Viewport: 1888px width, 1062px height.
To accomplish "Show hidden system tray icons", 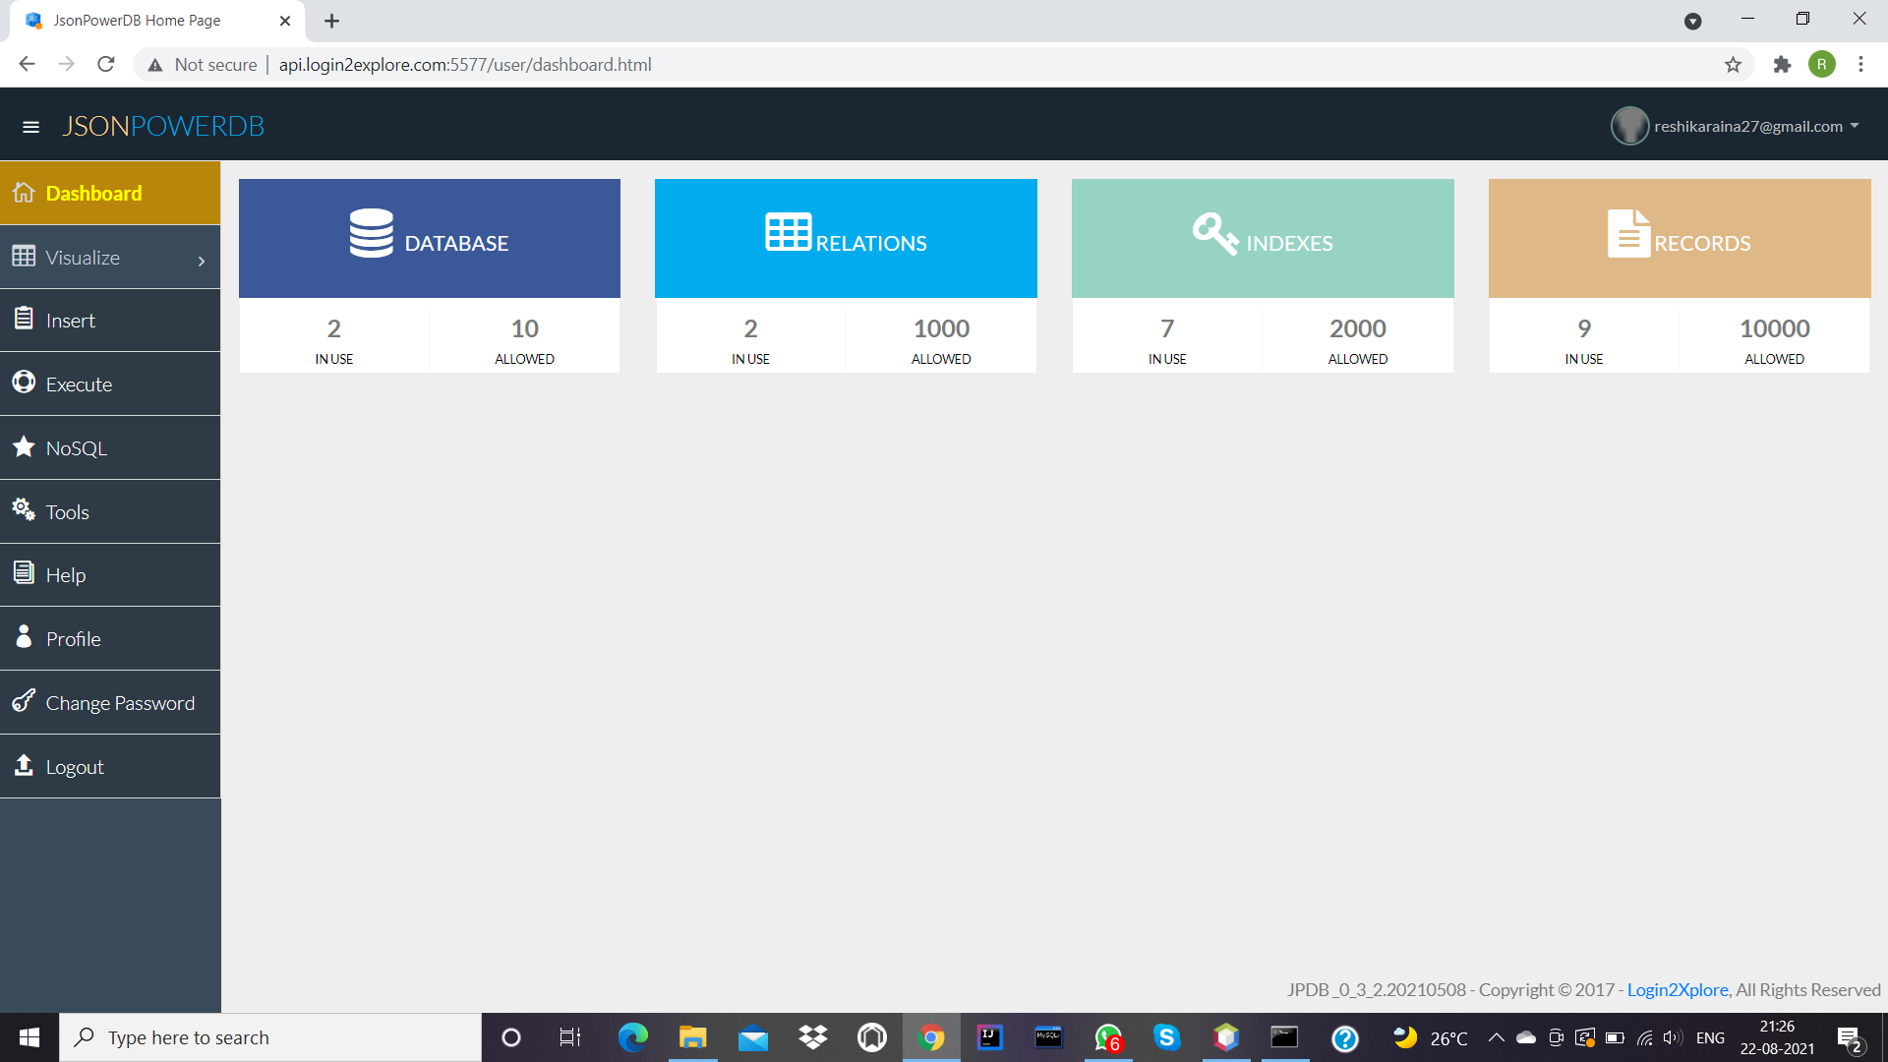I will point(1496,1037).
